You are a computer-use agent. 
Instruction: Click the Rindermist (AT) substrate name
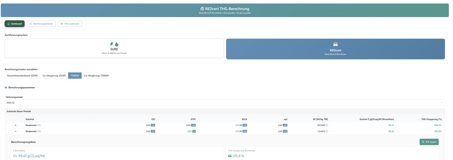33,125
